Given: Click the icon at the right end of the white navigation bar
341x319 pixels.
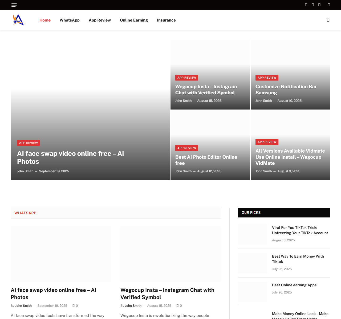Looking at the screenshot, I should 328,20.
